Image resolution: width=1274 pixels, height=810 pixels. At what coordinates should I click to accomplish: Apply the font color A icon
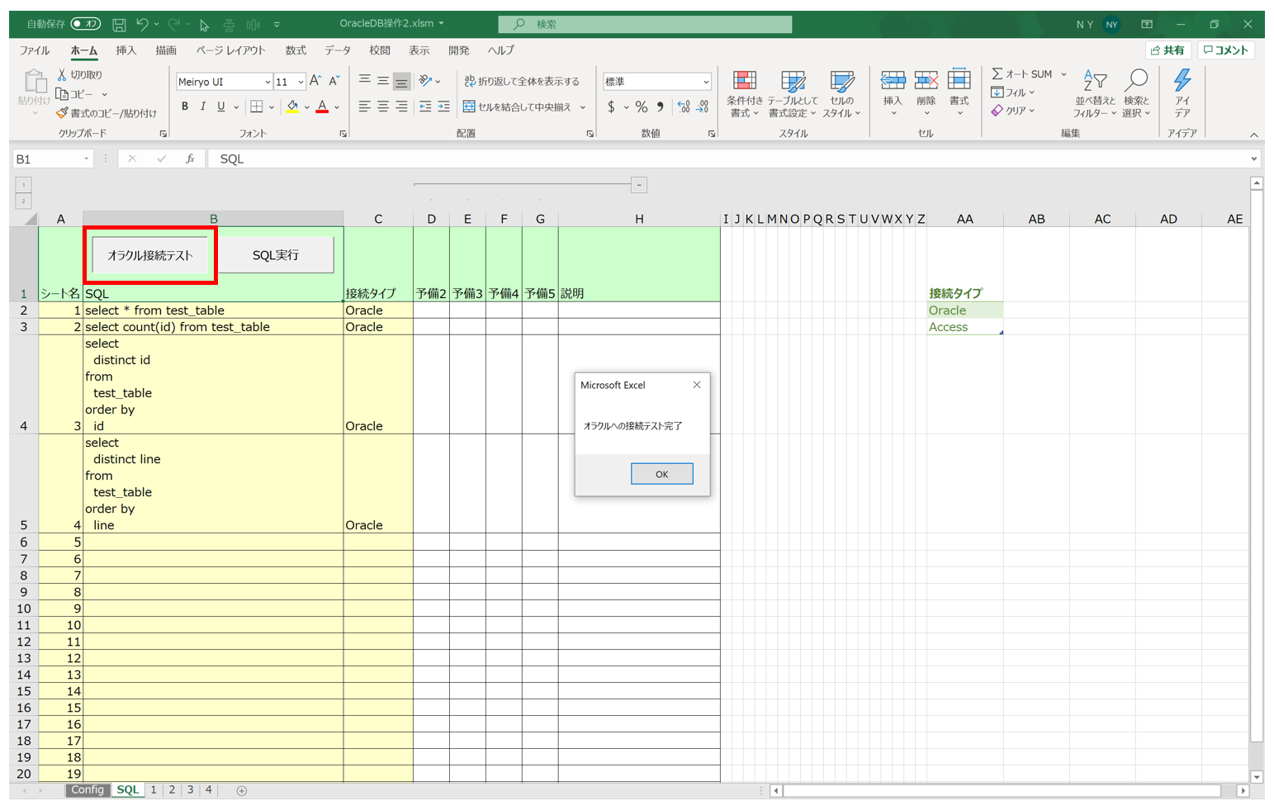[x=322, y=107]
